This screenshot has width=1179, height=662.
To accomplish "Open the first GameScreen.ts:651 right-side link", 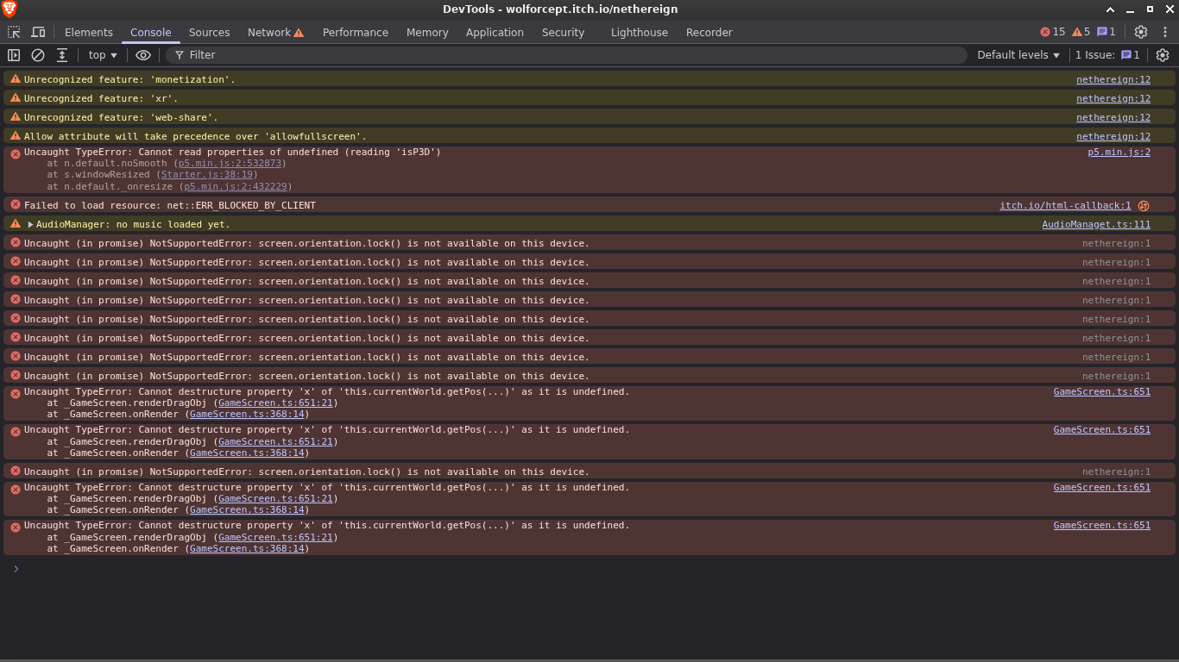I will pyautogui.click(x=1102, y=391).
